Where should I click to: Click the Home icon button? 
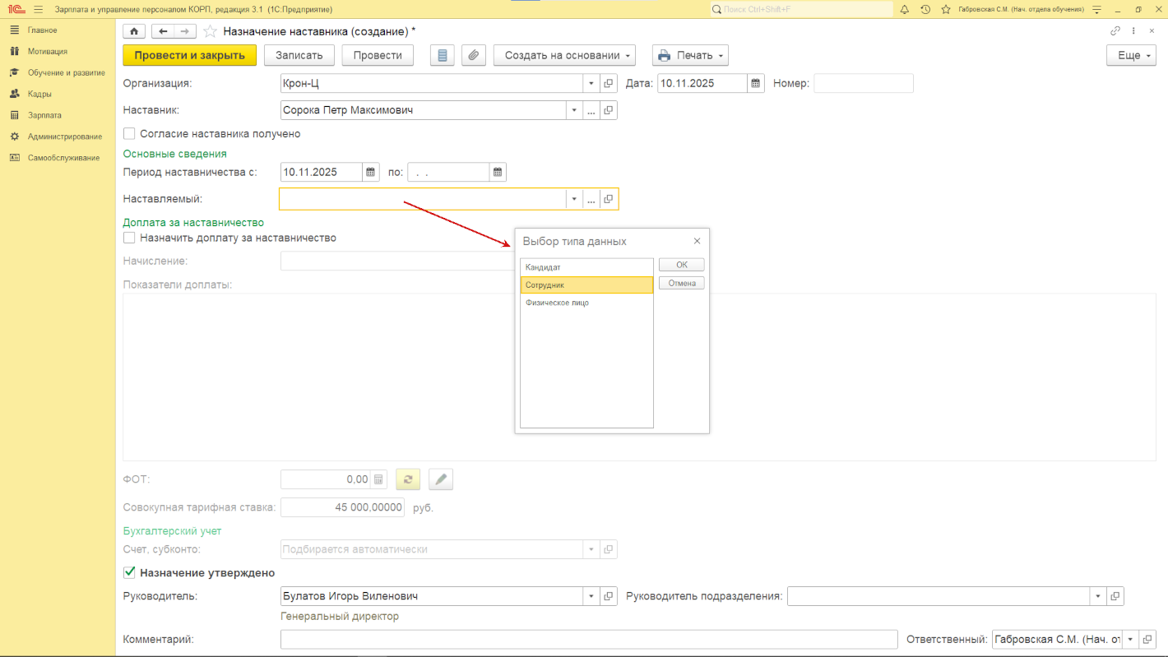[x=133, y=31]
